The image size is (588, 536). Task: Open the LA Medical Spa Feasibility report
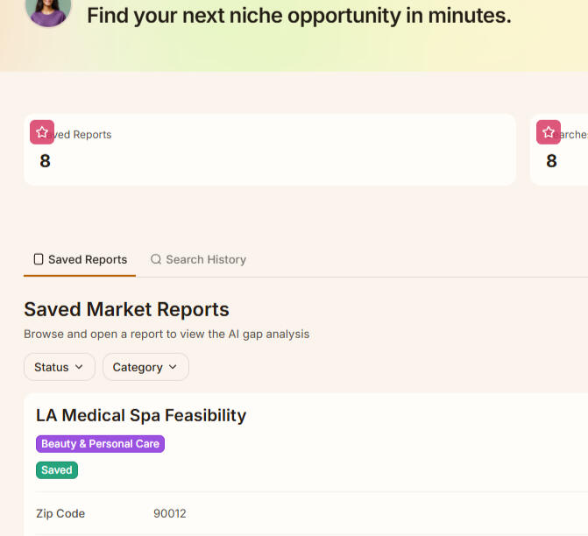coord(141,415)
